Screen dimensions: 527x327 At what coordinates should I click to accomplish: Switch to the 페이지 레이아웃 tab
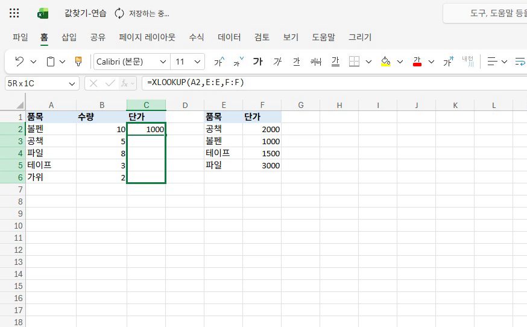coord(147,37)
